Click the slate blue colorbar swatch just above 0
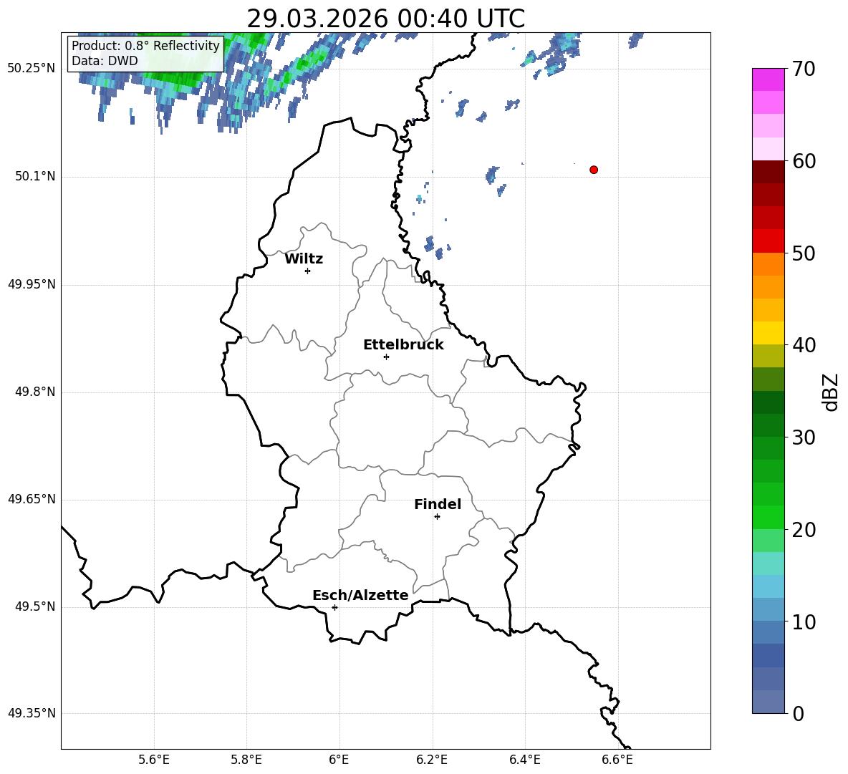This screenshot has height=774, width=848. pyautogui.click(x=768, y=702)
